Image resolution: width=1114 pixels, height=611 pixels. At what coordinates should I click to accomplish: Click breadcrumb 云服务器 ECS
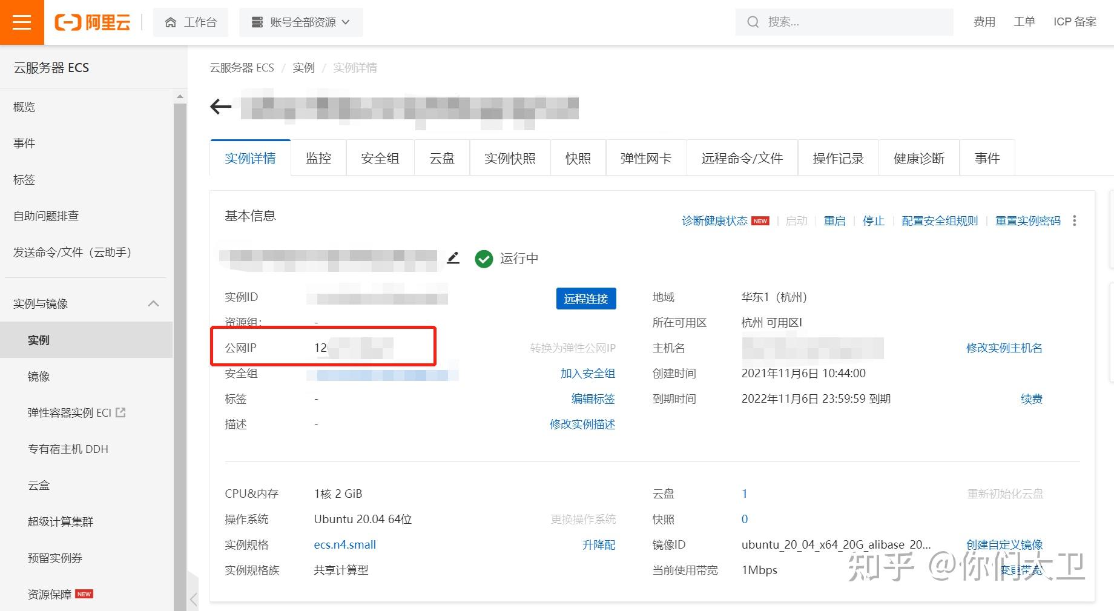[x=242, y=68]
